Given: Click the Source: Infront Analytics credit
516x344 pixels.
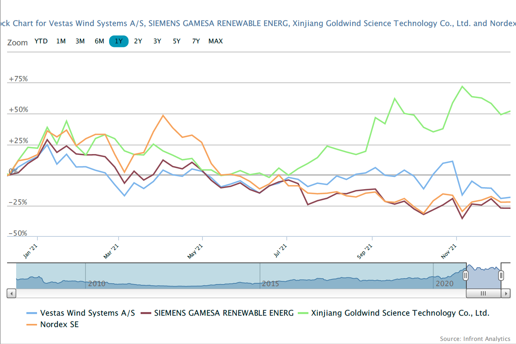Looking at the screenshot, I should 475,338.
